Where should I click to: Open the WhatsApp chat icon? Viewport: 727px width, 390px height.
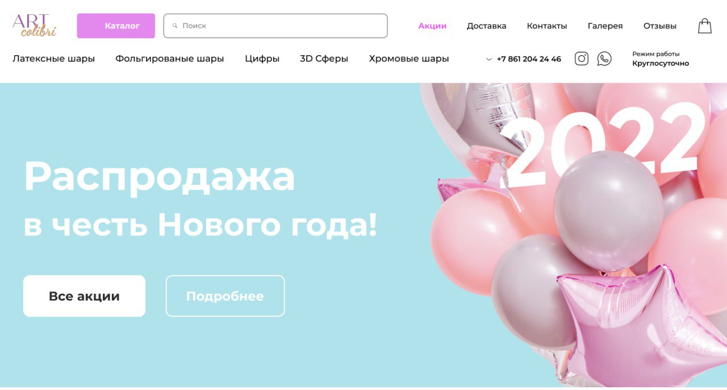(604, 59)
